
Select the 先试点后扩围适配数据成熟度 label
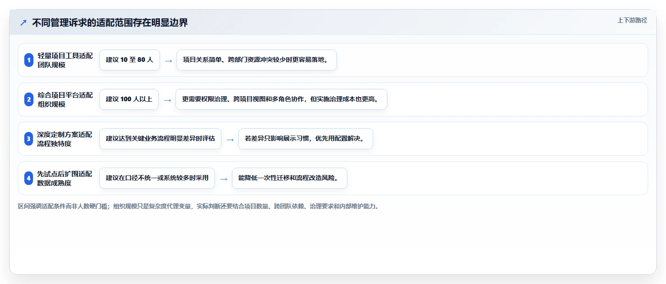tap(65, 178)
